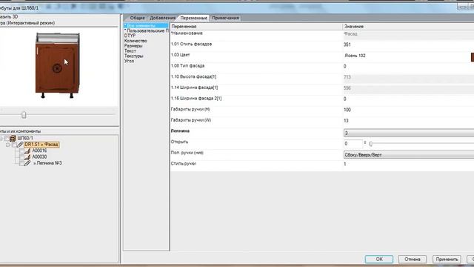
Task: Click the part icon beside A00030
Action: point(27,156)
